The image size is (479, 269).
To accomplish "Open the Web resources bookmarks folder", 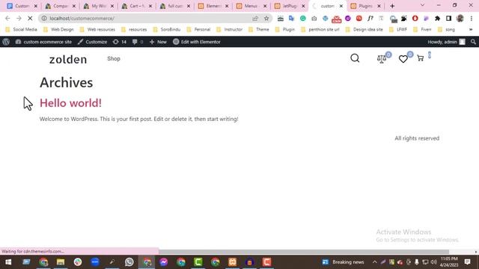I will [97, 29].
